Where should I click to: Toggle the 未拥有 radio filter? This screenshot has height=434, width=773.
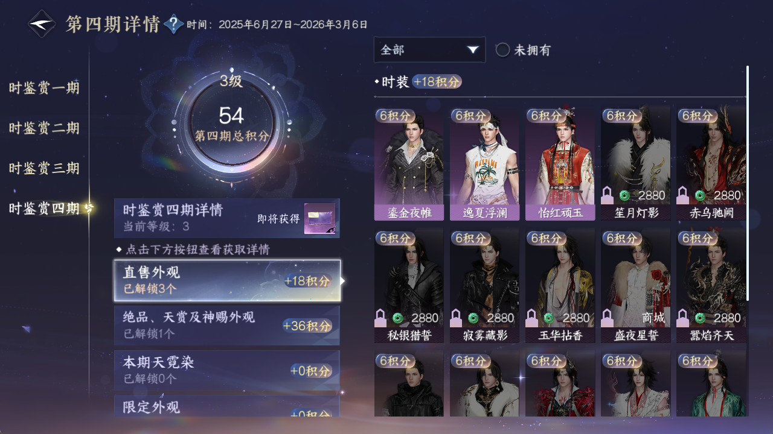502,50
